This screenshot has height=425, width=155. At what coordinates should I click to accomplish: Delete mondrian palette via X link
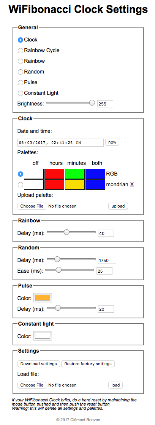click(132, 185)
